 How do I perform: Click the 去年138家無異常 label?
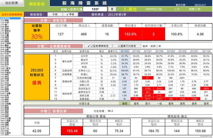(x=12, y=14)
